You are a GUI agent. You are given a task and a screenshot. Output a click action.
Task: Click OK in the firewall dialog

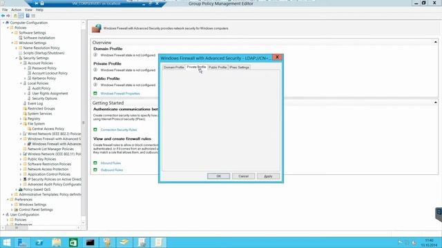pos(218,176)
